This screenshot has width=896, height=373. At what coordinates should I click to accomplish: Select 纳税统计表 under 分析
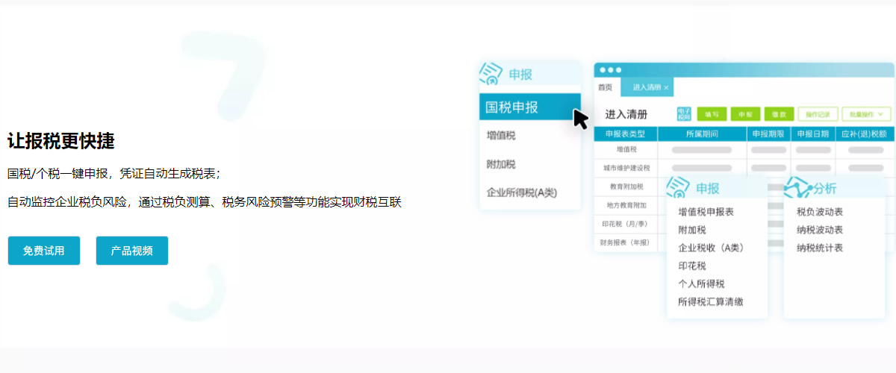coord(820,248)
